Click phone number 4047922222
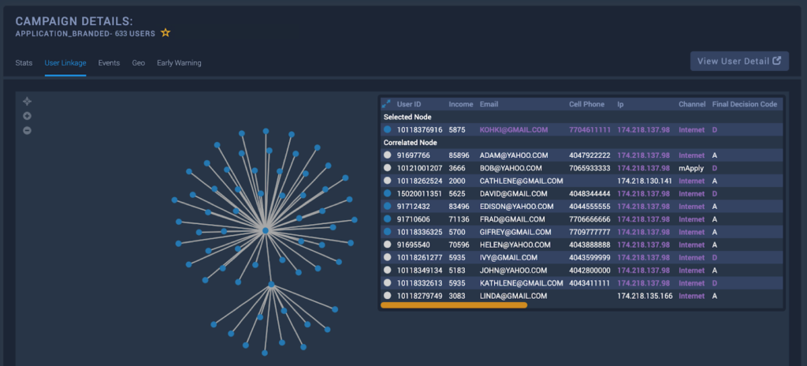The height and width of the screenshot is (366, 807). pos(589,155)
